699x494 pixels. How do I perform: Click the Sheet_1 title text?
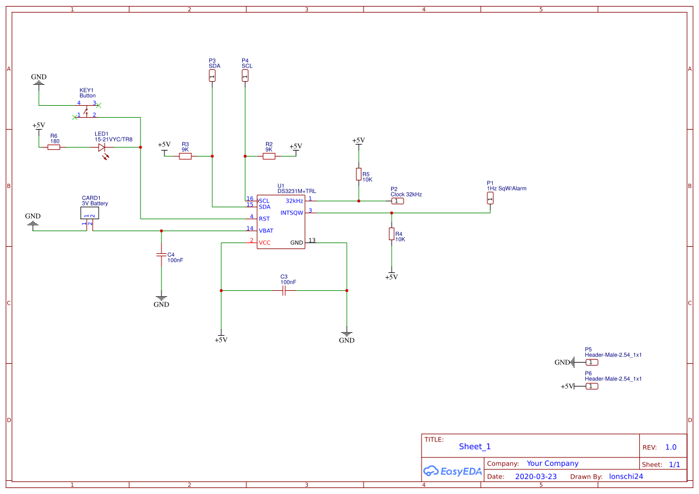point(474,446)
